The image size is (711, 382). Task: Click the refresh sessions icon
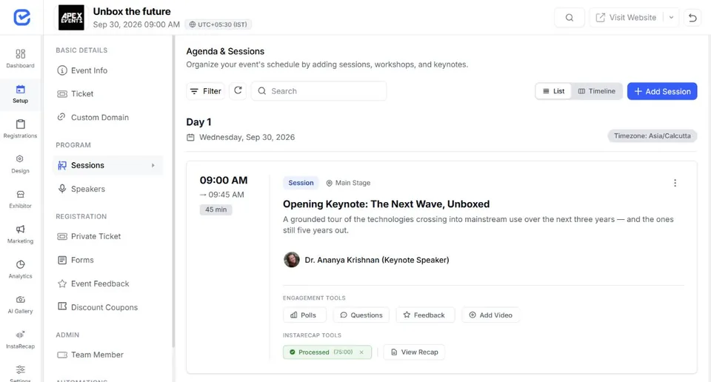[x=238, y=90]
